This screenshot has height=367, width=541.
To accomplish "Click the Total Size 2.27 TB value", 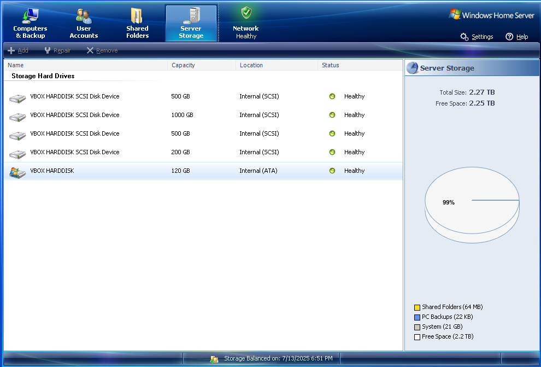I will [x=481, y=92].
